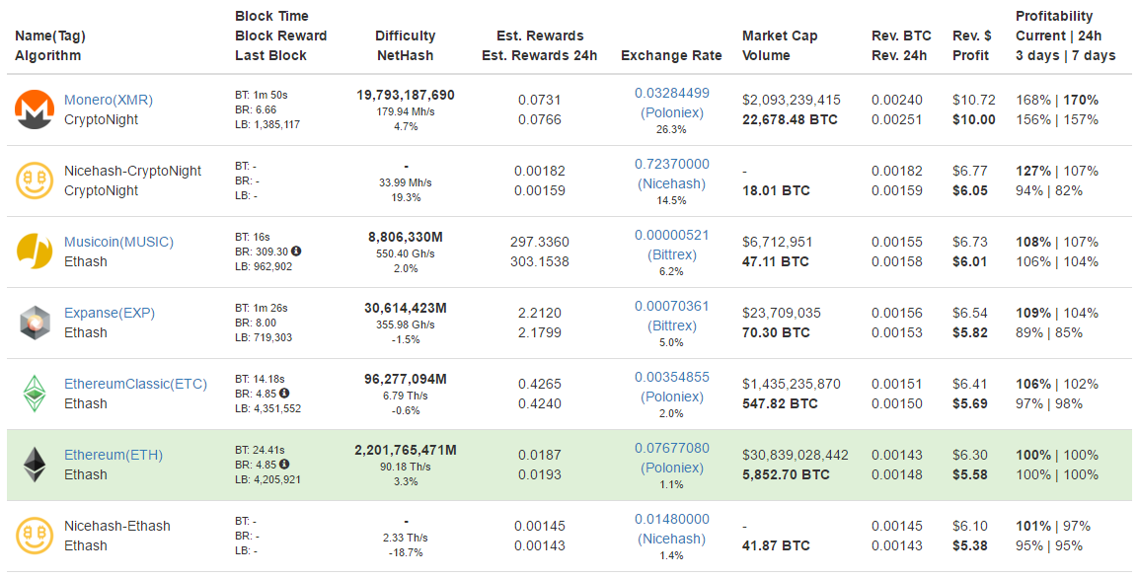Open the Expanse(EXP) coin link
Screen dimensions: 1138x577
click(110, 313)
